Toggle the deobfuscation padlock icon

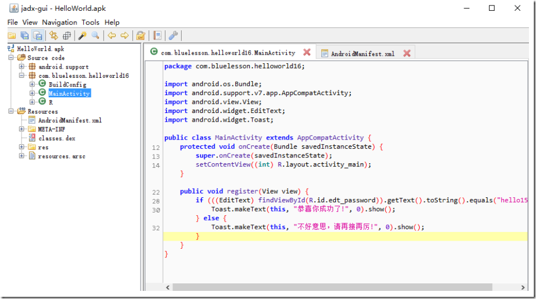(x=141, y=36)
